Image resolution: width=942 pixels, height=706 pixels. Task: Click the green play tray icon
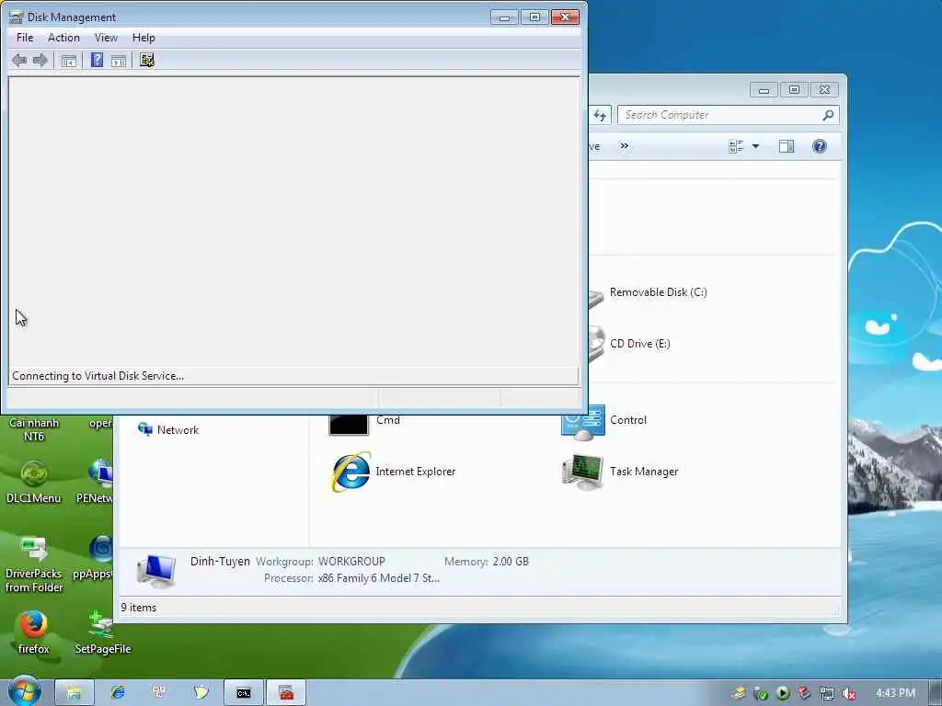click(782, 693)
